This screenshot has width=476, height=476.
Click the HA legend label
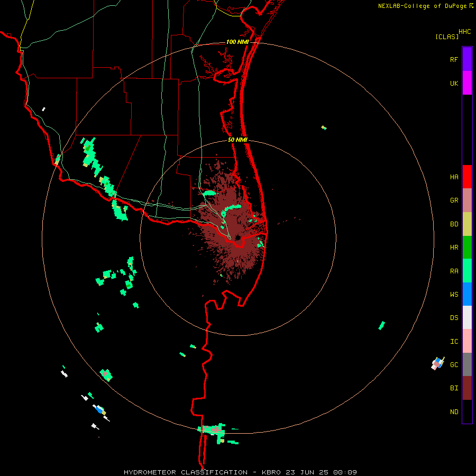[x=454, y=177]
